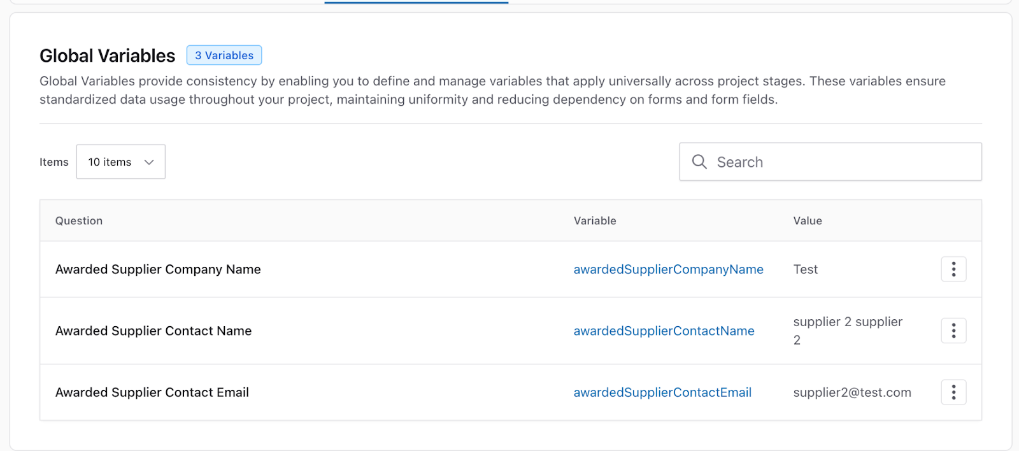This screenshot has height=451, width=1019.
Task: Open actions menu for Awarded Supplier Company Name
Action: [953, 269]
